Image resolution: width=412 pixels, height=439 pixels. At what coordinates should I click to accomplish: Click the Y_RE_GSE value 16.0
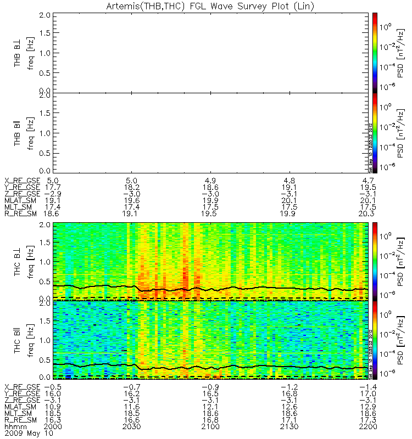pos(53,393)
